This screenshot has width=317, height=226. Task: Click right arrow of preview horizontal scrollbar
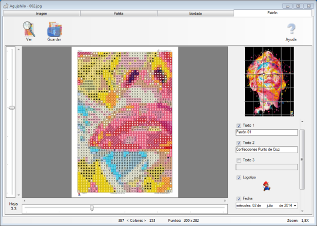tap(225, 201)
